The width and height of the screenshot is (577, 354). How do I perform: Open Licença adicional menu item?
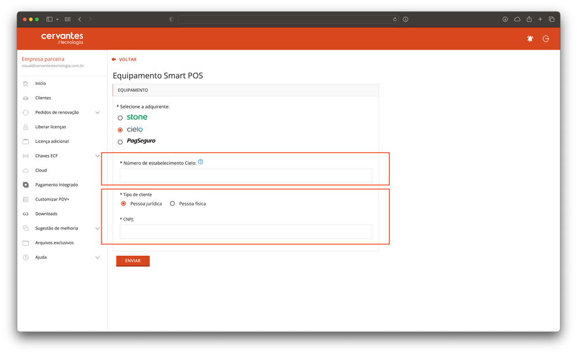[x=52, y=141]
